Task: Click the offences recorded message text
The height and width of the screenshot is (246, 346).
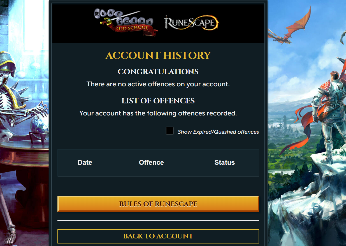Action: tap(158, 113)
